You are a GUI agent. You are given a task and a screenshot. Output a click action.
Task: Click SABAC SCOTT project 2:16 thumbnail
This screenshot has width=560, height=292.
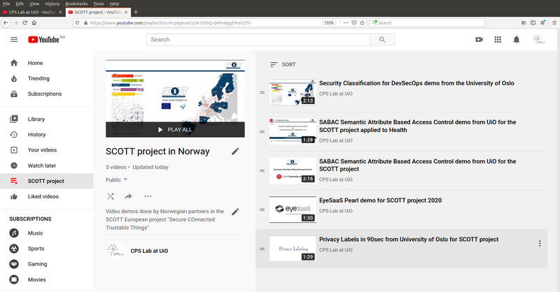click(x=293, y=170)
